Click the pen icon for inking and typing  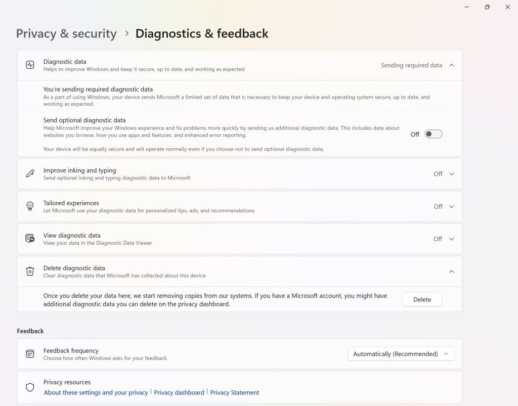(30, 173)
